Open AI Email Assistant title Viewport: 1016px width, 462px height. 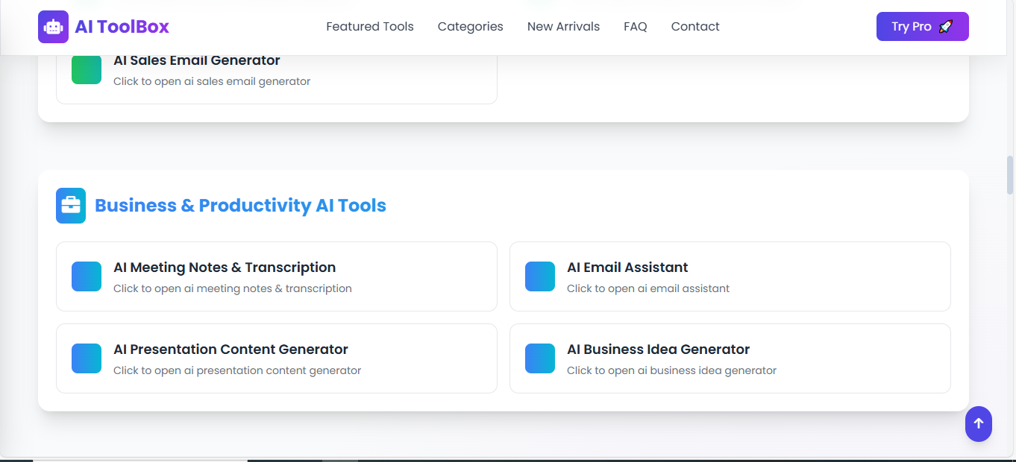(627, 268)
